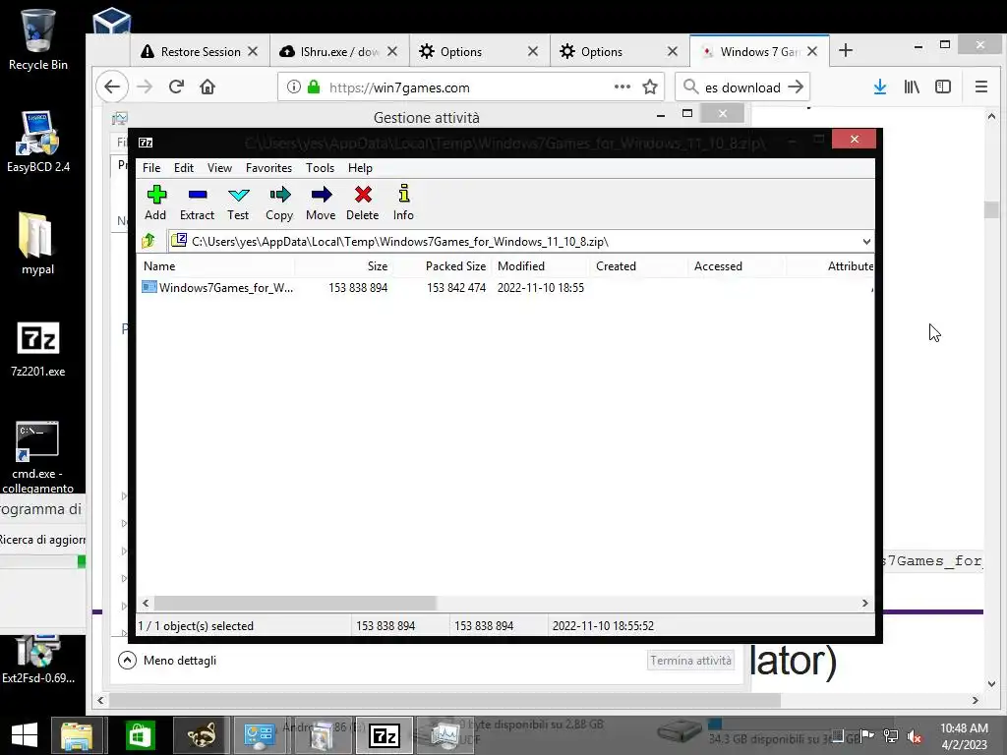Select the Copy toolbar icon
The height and width of the screenshot is (755, 1007).
(279, 203)
